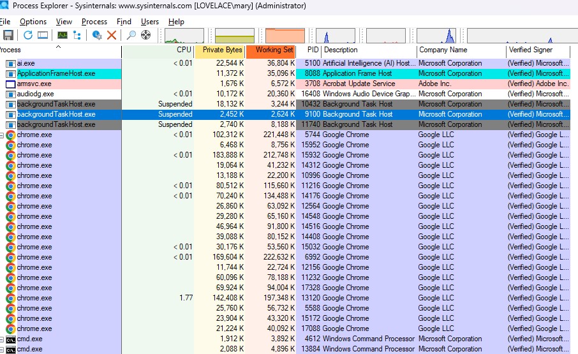Screen dimensions: 578x354
Task: Click Chrome icon in PID 5744 row
Action: point(11,135)
